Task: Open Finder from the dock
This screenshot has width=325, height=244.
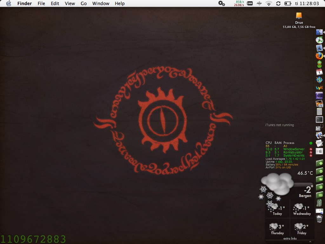Action: coord(319,32)
